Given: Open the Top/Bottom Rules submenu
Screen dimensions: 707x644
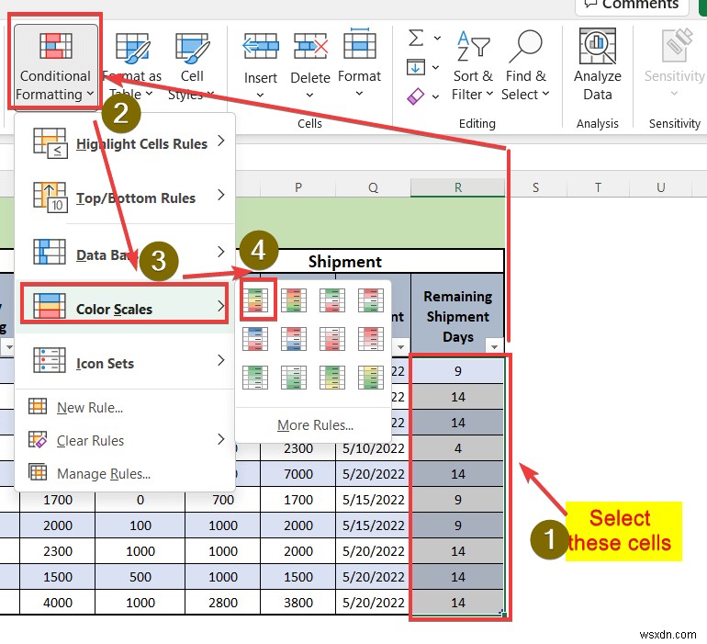Looking at the screenshot, I should pos(126,198).
